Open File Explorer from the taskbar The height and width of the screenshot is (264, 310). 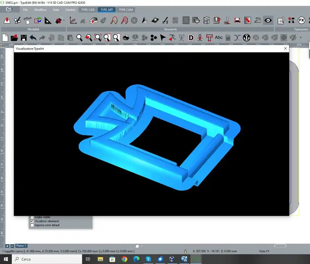pos(100,259)
